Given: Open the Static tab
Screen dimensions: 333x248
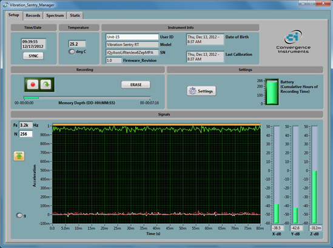Looking at the screenshot, I should tap(75, 16).
